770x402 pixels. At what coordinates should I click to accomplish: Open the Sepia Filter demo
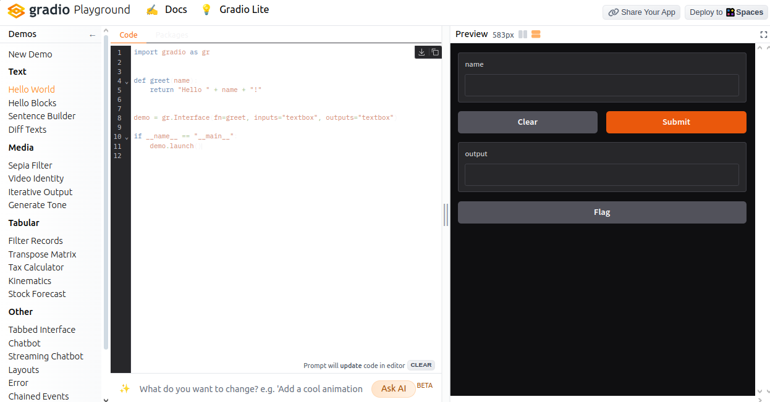(x=30, y=165)
